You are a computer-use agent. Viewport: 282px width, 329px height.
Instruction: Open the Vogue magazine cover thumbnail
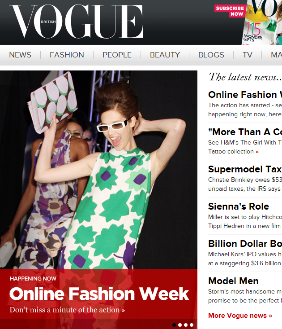click(262, 22)
